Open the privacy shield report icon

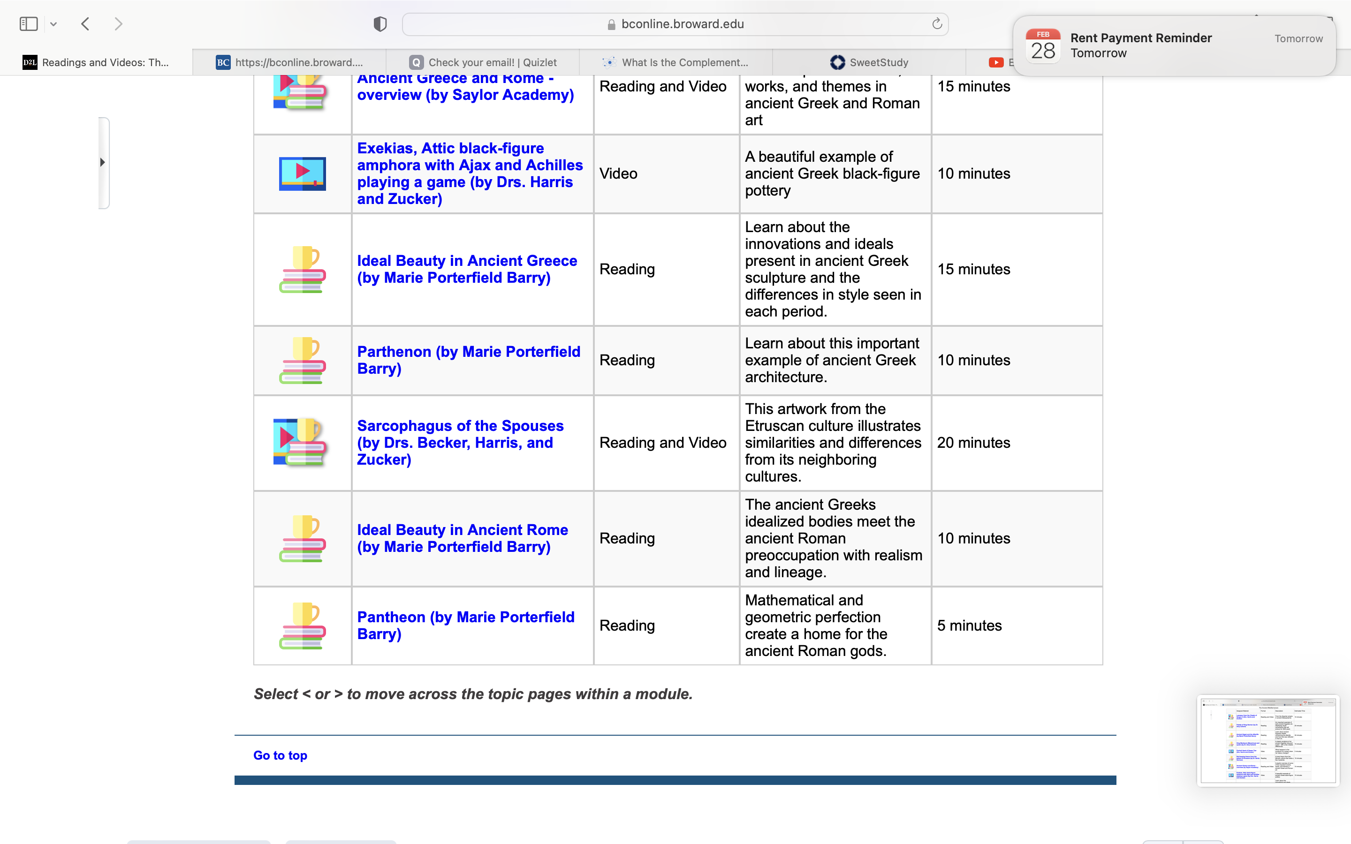(380, 24)
